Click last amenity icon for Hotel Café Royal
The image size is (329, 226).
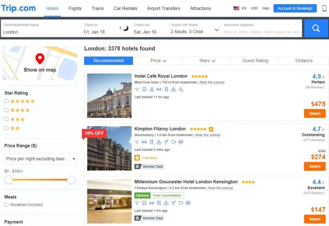tap(181, 90)
